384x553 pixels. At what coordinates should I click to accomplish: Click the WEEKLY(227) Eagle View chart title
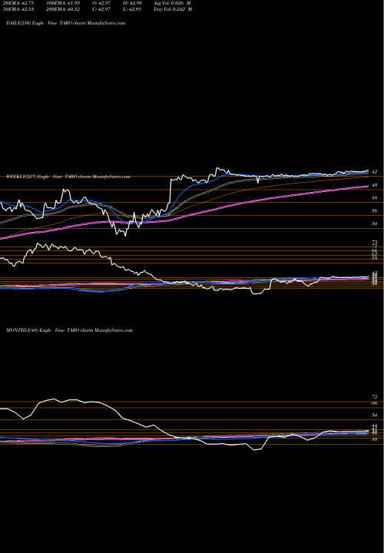click(x=68, y=177)
